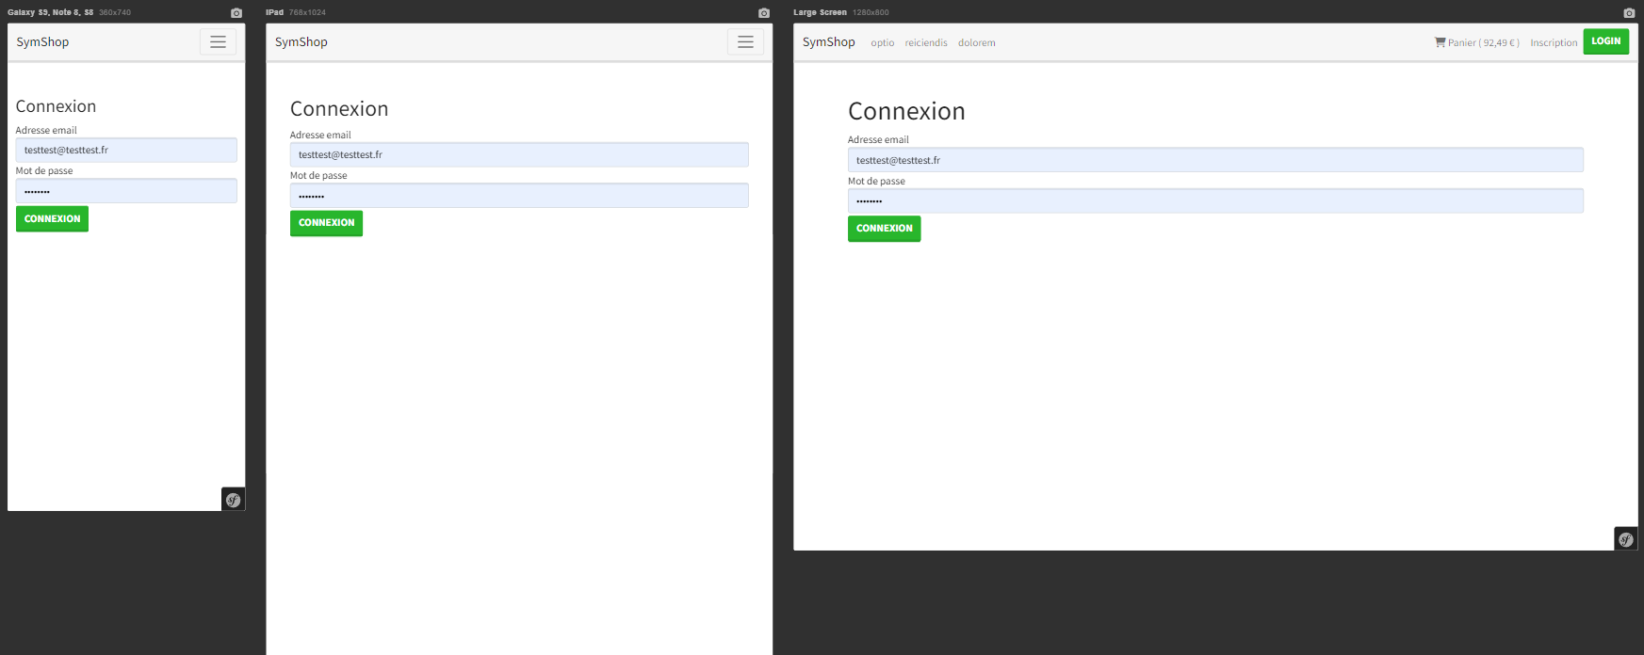
Task: Select the 'reiciendis' navbar item
Action: tap(926, 43)
